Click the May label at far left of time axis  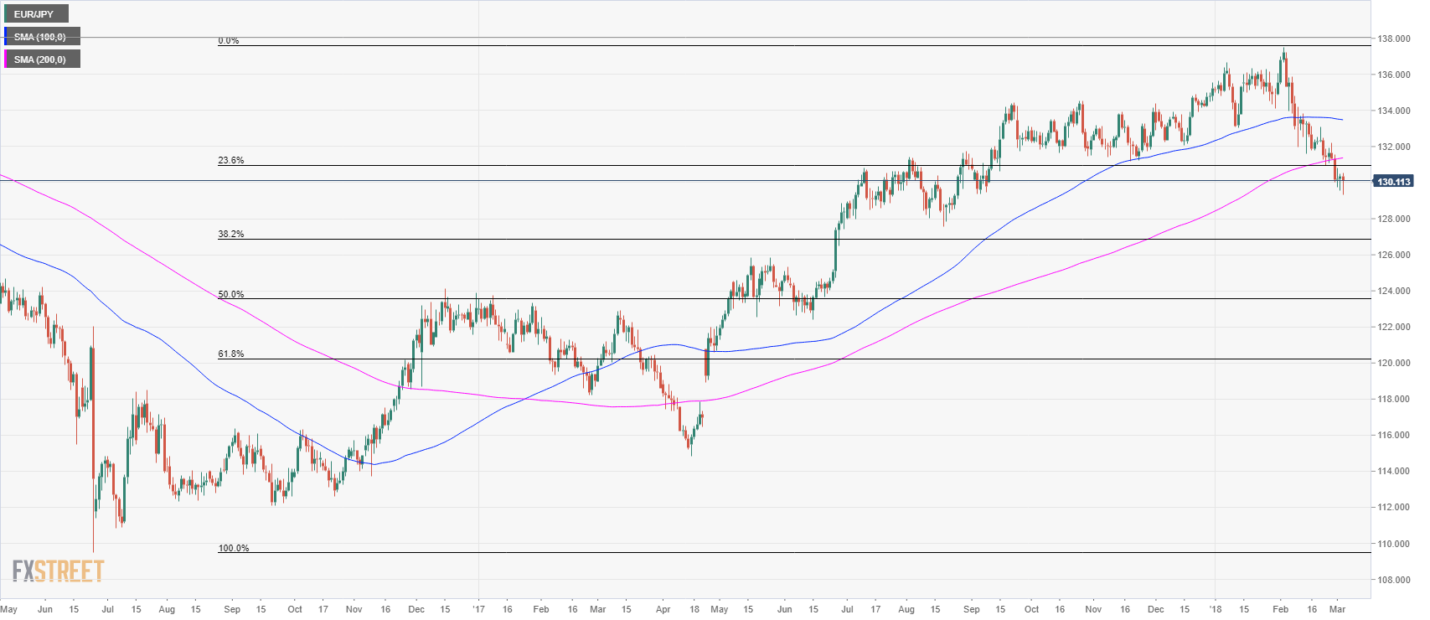[x=9, y=609]
